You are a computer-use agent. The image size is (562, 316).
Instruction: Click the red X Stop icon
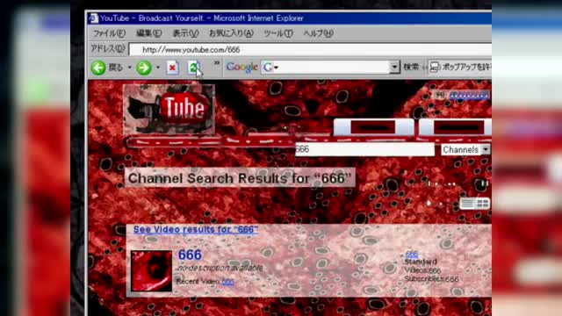(172, 68)
